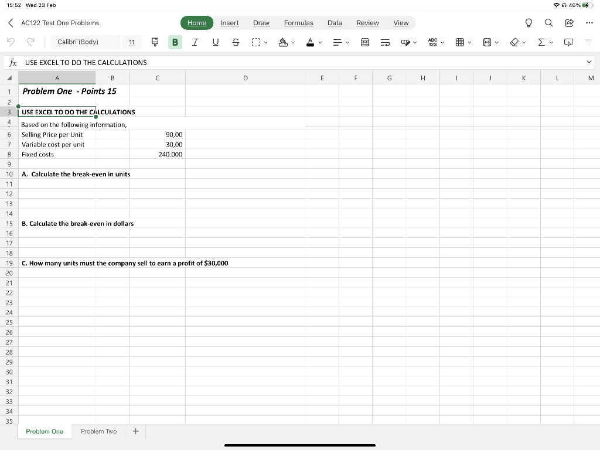
Task: Click the sort and filter icon
Action: click(x=589, y=42)
